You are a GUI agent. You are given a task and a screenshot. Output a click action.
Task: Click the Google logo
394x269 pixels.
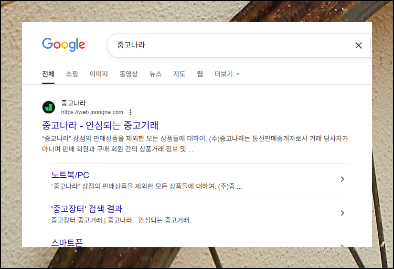(64, 45)
